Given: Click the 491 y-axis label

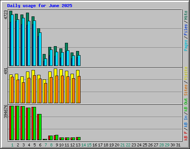Looking at the screenshot, I should click(x=6, y=71).
